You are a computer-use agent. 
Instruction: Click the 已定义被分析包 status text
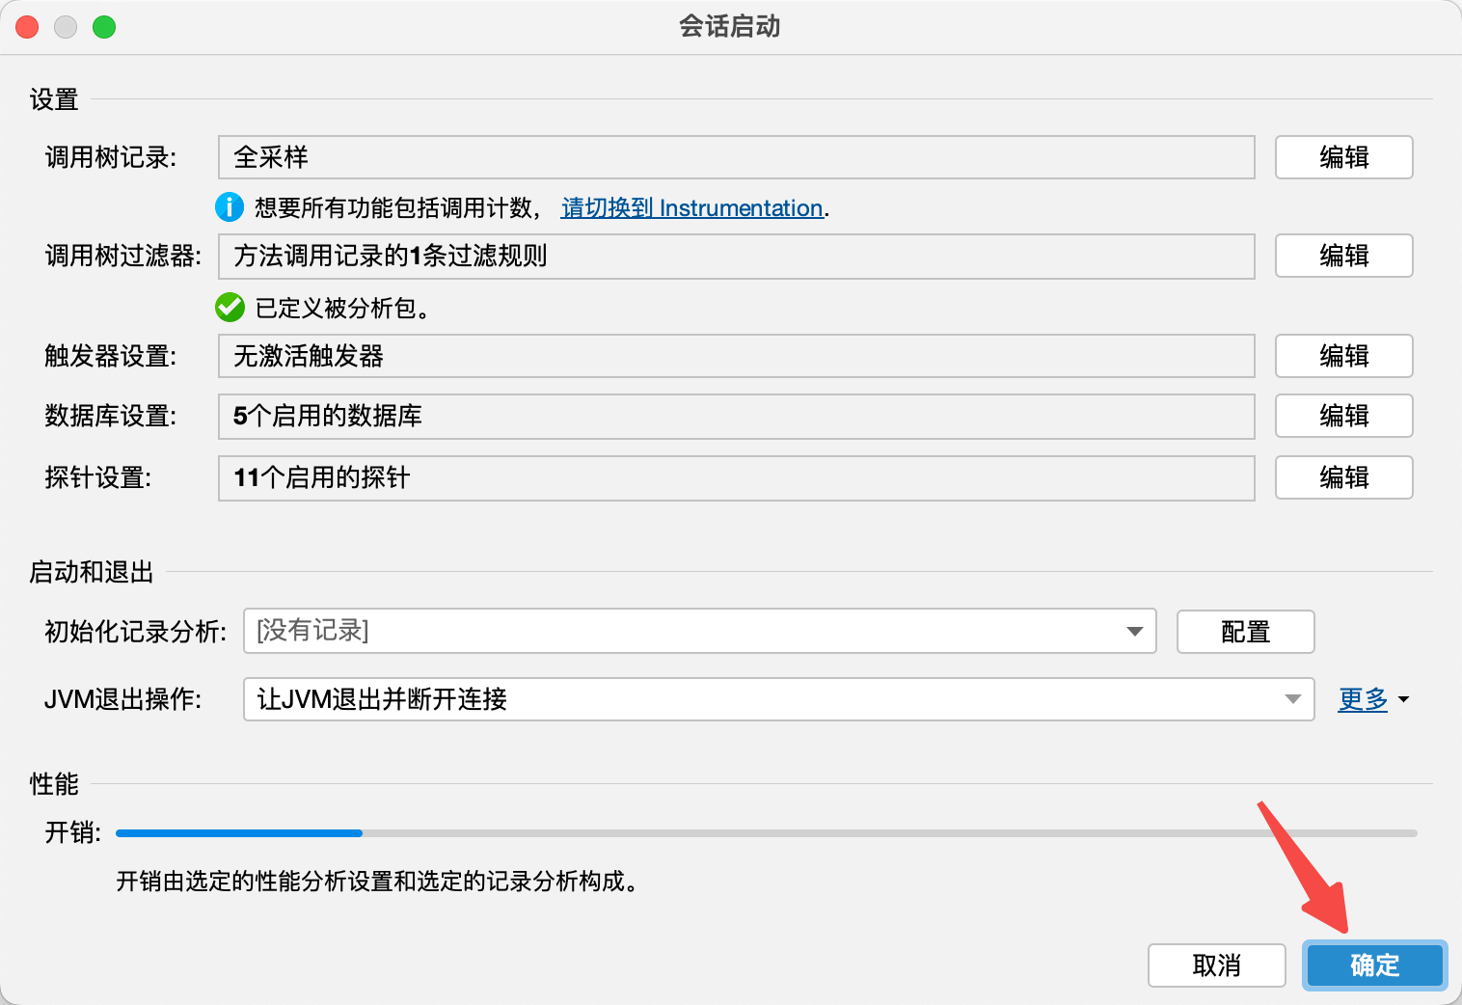point(341,309)
